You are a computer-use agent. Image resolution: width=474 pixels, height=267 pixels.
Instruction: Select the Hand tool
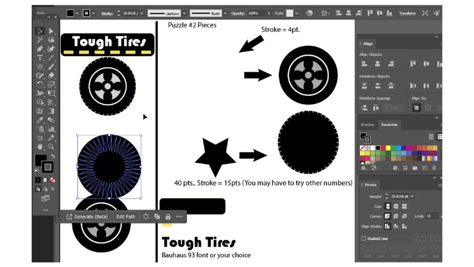pyautogui.click(x=40, y=146)
